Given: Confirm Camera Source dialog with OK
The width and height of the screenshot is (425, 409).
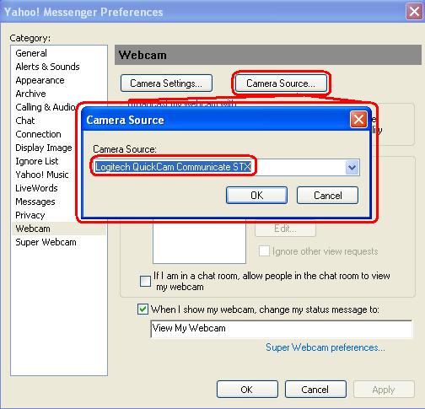Looking at the screenshot, I should click(256, 195).
